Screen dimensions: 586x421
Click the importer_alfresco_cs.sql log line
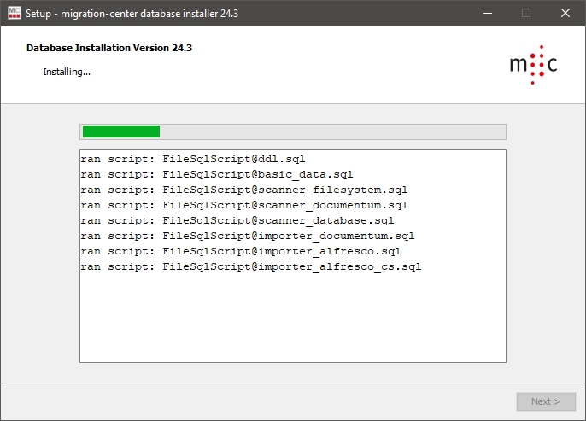250,267
